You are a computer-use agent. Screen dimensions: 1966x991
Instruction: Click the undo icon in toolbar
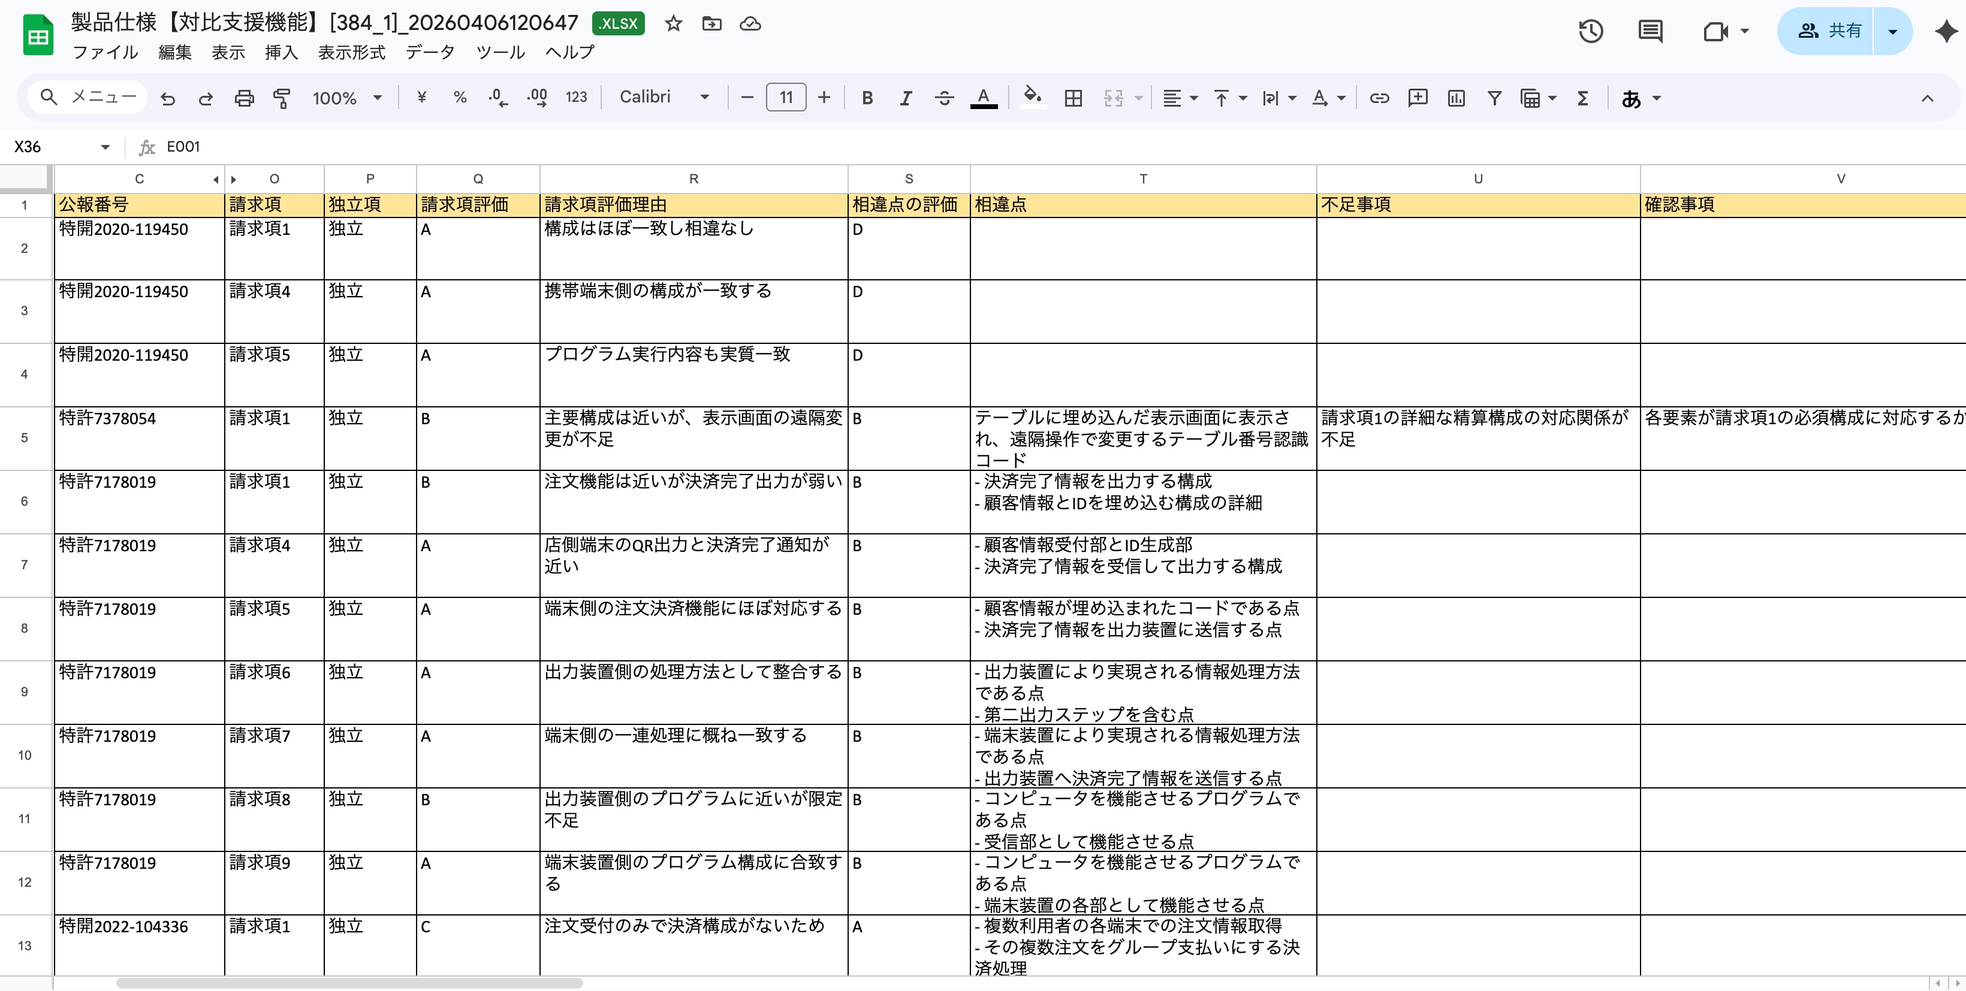pos(168,98)
